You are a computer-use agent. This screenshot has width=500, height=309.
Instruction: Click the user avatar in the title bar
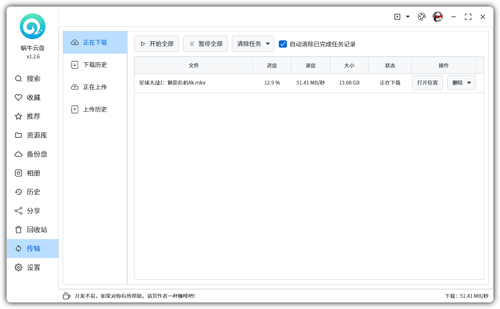pyautogui.click(x=437, y=17)
